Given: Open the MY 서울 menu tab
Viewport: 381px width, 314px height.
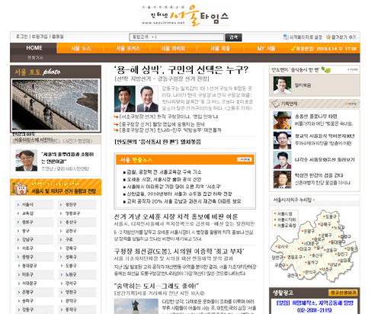Looking at the screenshot, I should tap(266, 48).
